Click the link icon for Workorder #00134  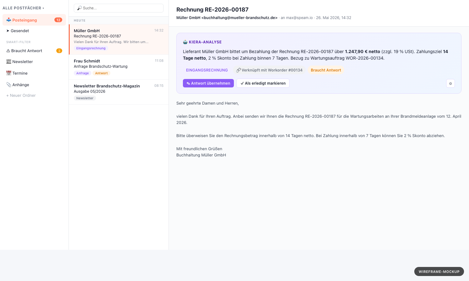[x=238, y=70]
